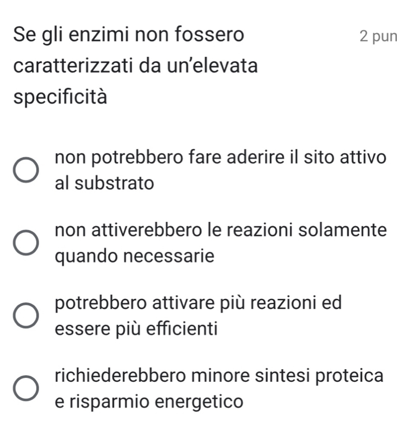
Task: Click the word "specificità" in the question
Action: click(61, 97)
